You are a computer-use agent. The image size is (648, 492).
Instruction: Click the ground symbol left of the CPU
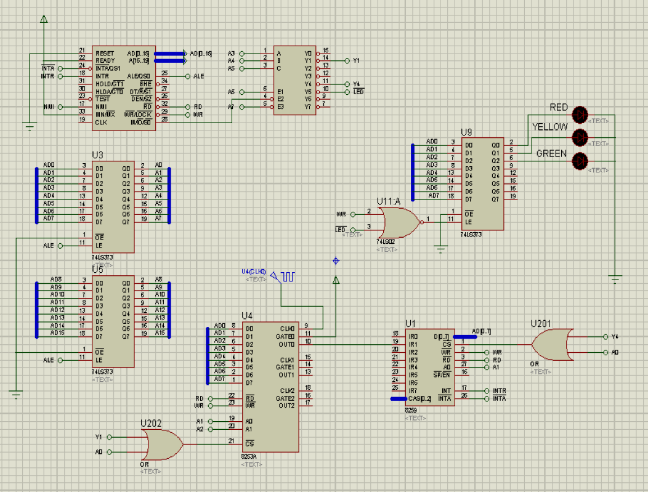click(30, 127)
